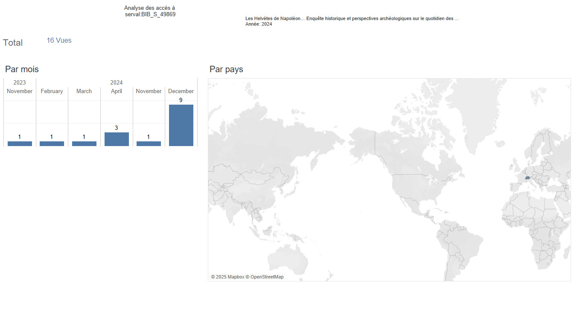Screen dimensions: 583x328
Task: Click the November 2023 bar
Action: tap(20, 143)
